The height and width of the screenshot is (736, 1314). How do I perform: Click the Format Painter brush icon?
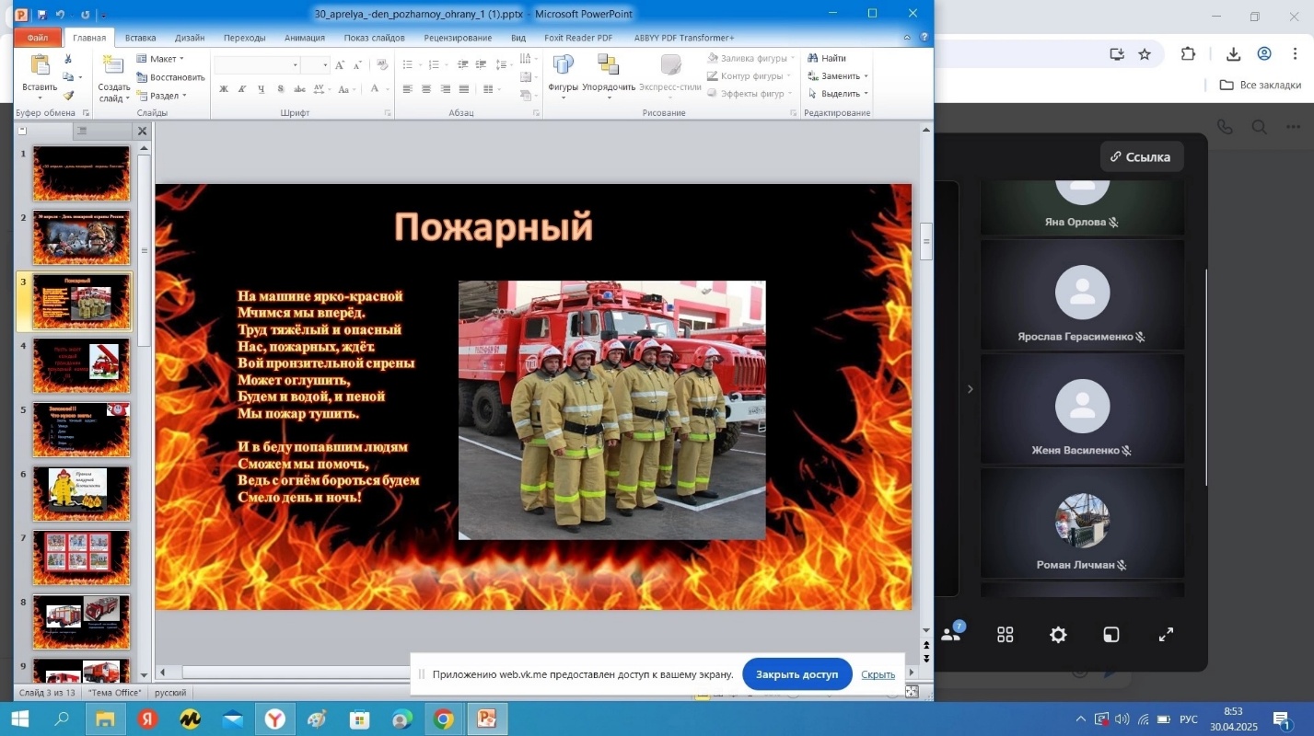click(x=68, y=95)
